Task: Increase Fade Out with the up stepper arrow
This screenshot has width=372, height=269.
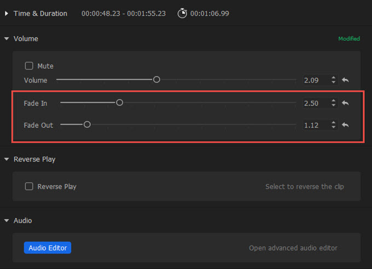Action: click(x=334, y=123)
